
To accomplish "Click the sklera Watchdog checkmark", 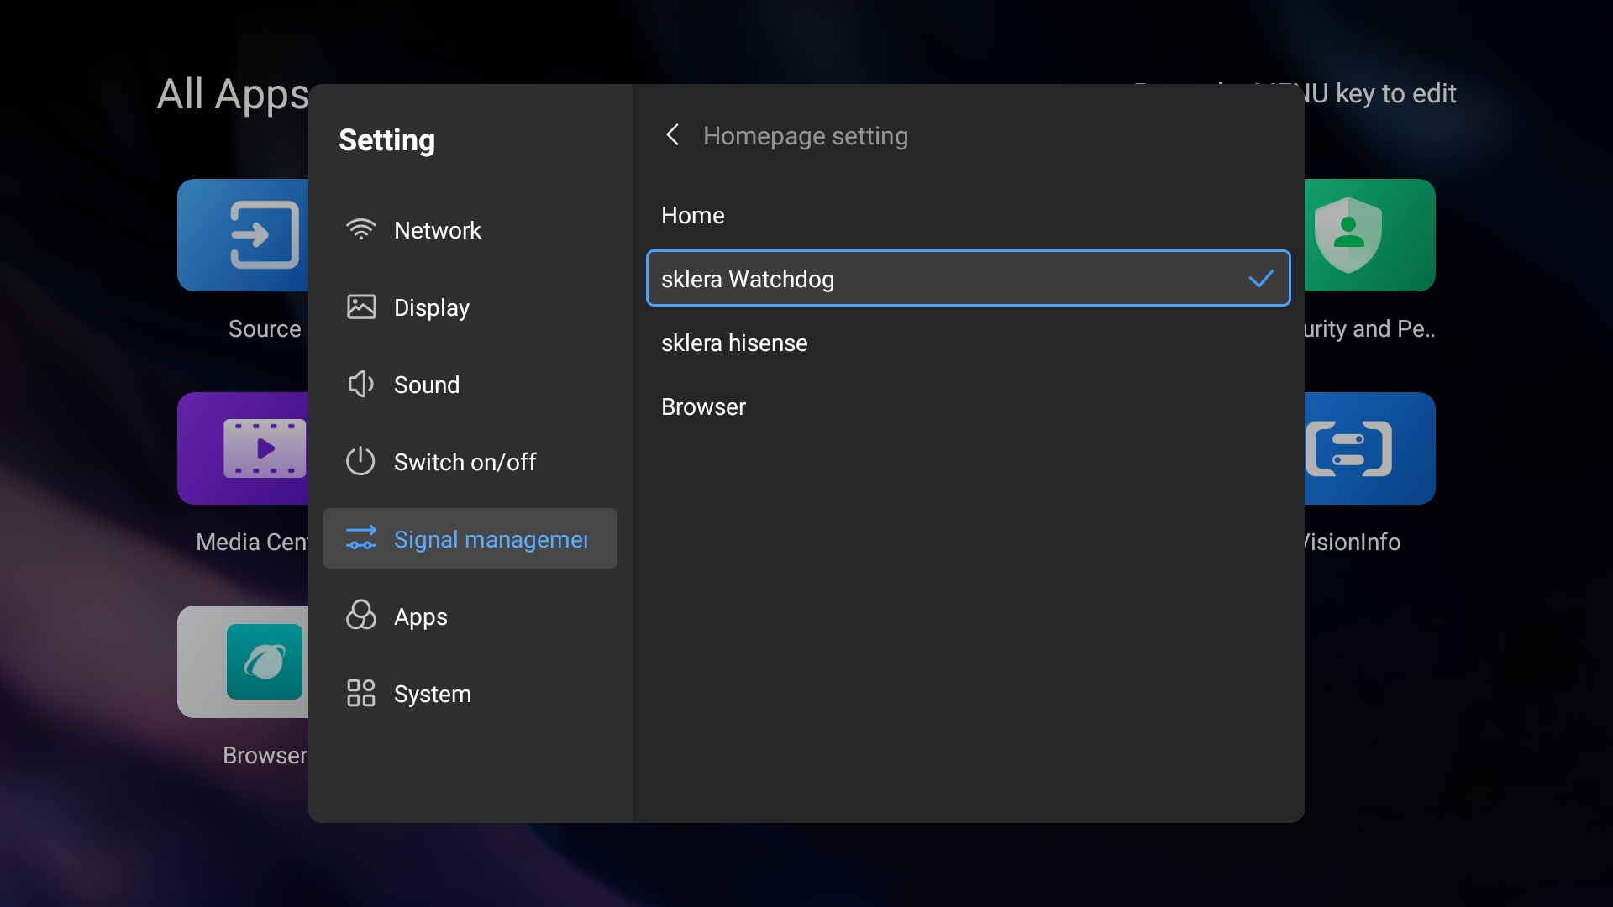I will click(x=1261, y=278).
